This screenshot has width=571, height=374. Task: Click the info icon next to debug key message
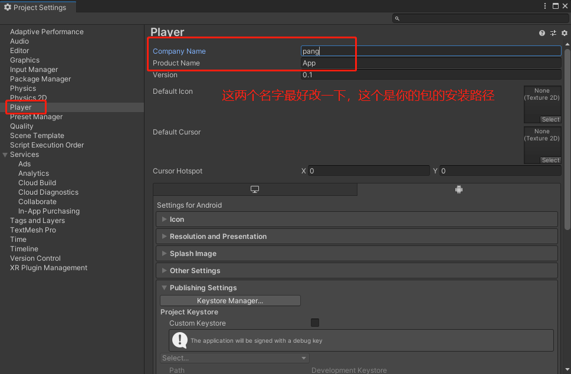pos(179,340)
